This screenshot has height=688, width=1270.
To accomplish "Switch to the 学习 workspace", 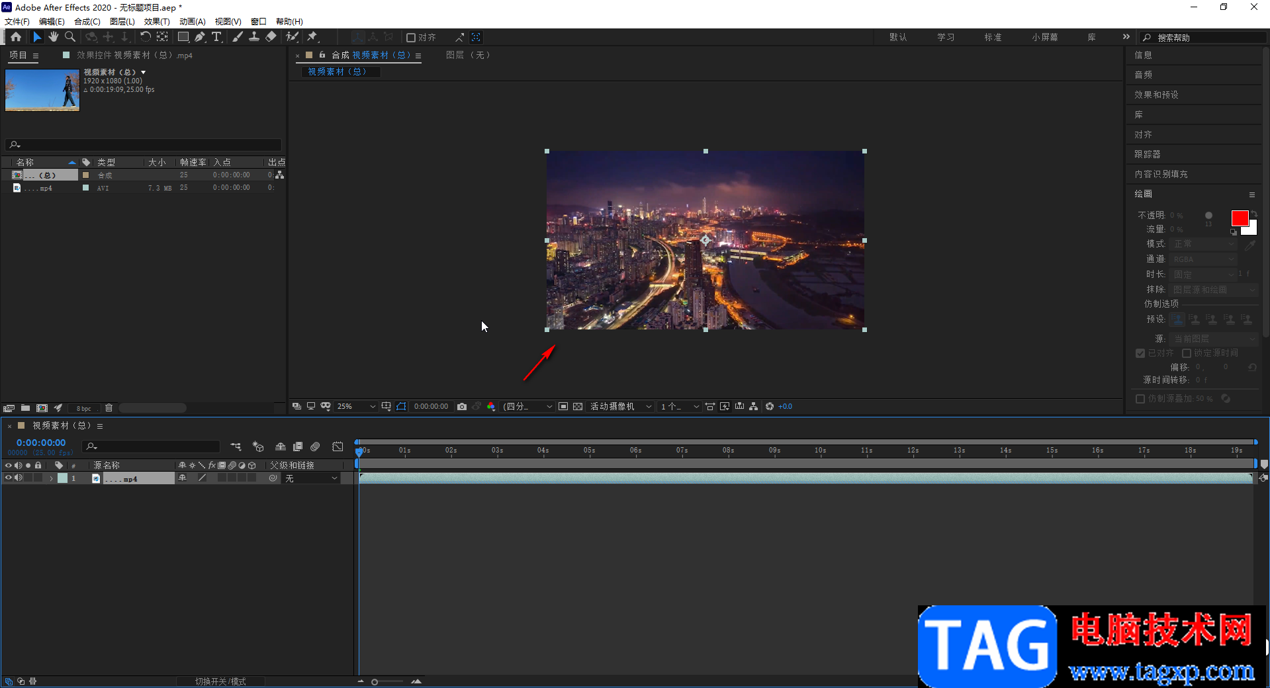I will coord(946,37).
